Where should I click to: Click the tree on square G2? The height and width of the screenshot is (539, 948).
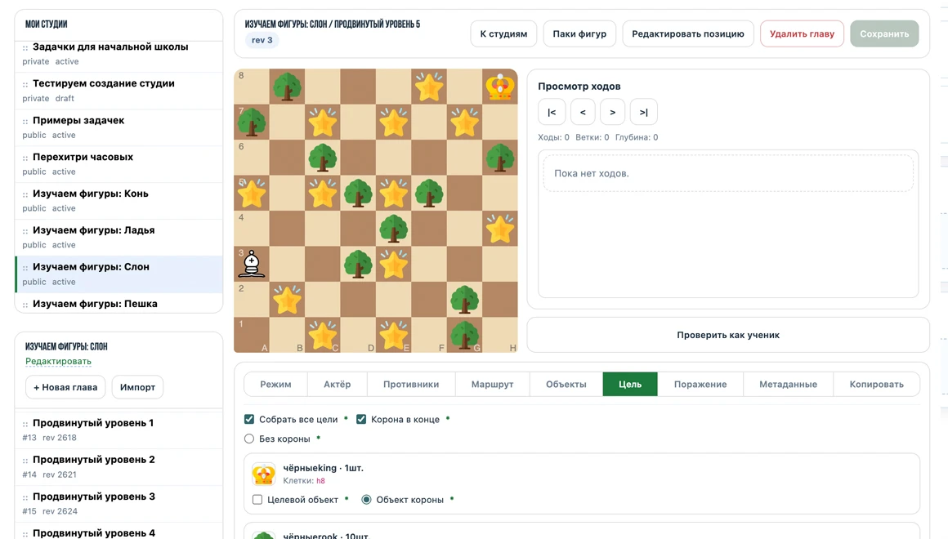(x=464, y=300)
